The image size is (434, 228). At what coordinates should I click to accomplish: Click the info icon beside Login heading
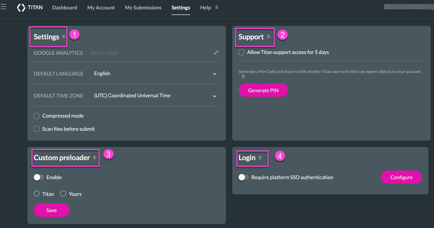click(x=260, y=157)
